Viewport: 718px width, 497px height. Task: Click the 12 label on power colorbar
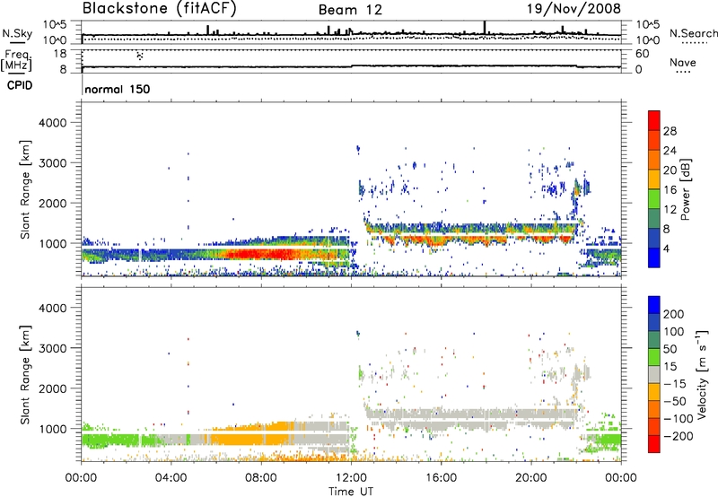coord(670,210)
